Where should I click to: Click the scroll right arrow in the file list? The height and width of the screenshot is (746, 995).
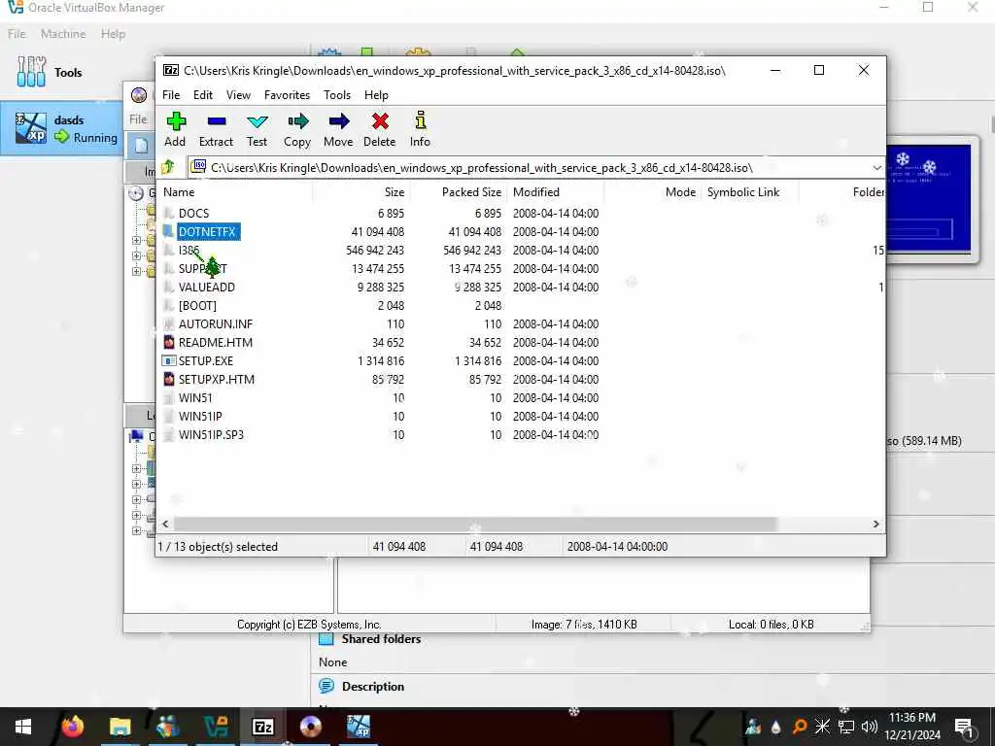(875, 524)
